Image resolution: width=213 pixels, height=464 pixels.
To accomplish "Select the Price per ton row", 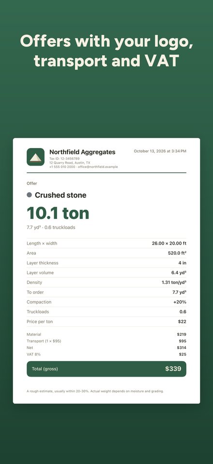I will point(106,321).
